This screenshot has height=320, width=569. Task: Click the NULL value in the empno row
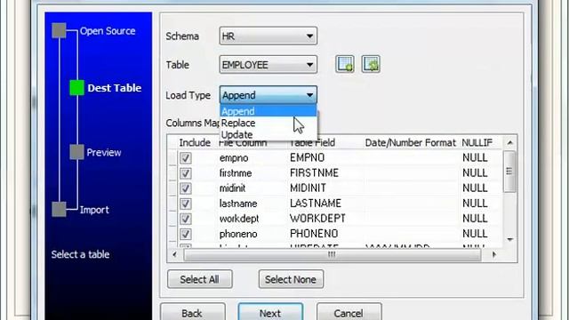[x=475, y=158]
